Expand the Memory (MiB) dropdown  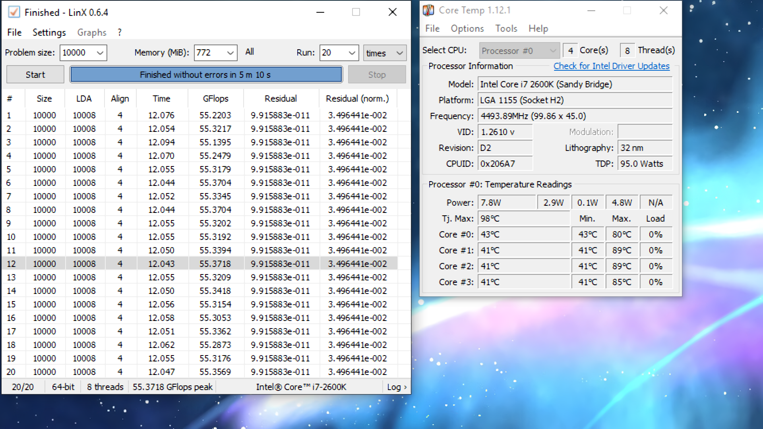230,53
